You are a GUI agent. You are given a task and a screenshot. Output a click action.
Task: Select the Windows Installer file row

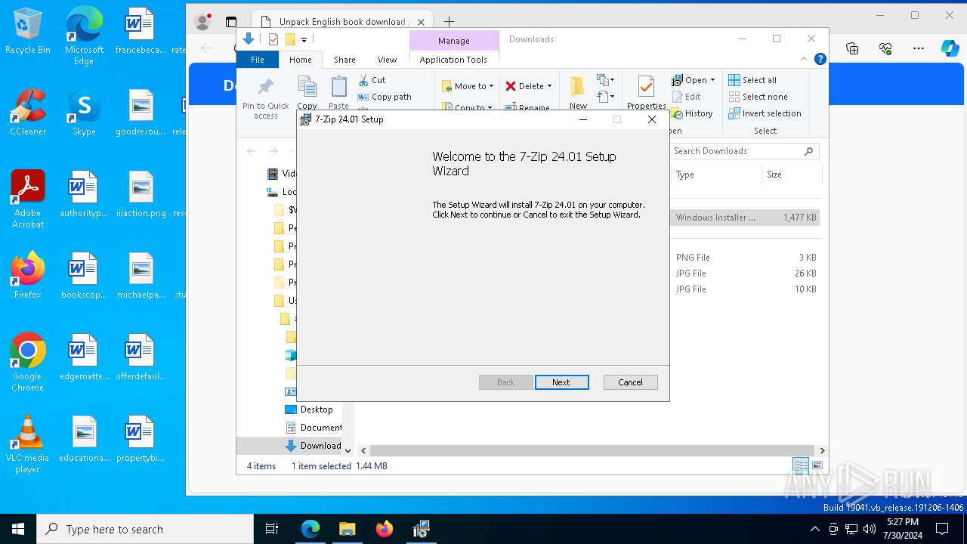click(744, 218)
